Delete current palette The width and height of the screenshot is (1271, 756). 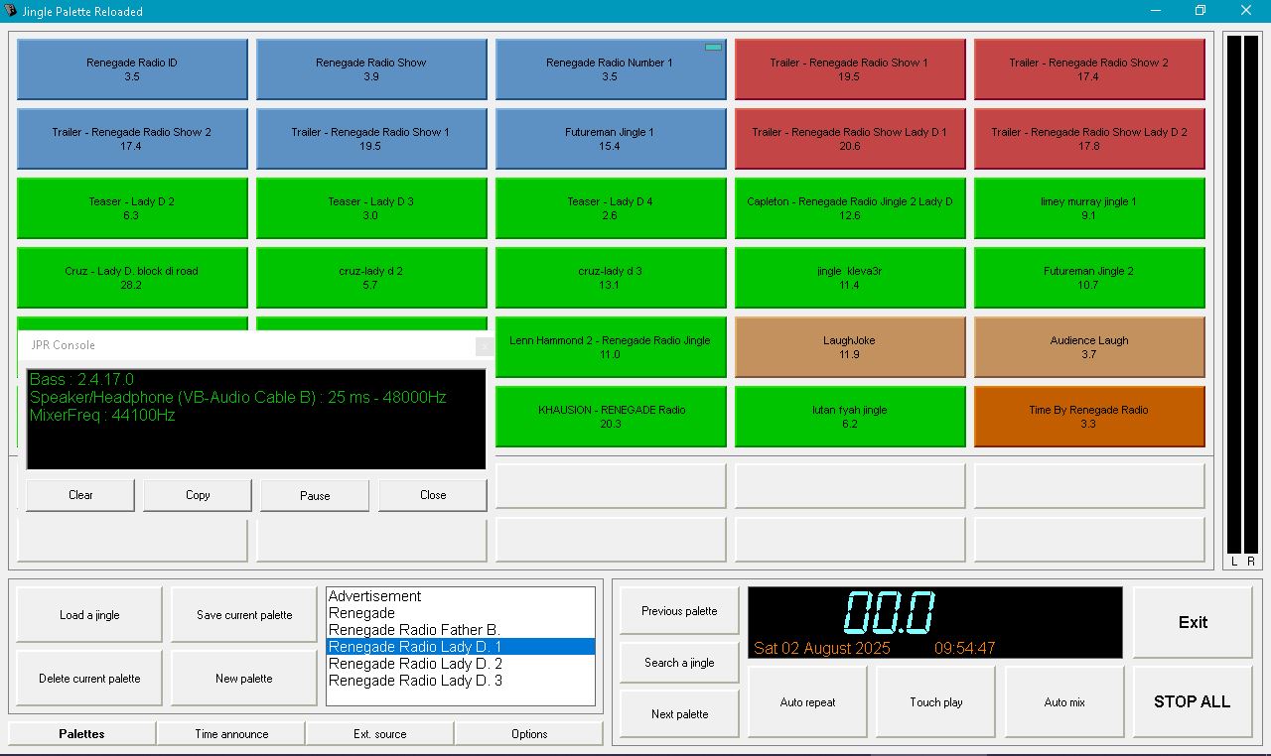click(89, 679)
